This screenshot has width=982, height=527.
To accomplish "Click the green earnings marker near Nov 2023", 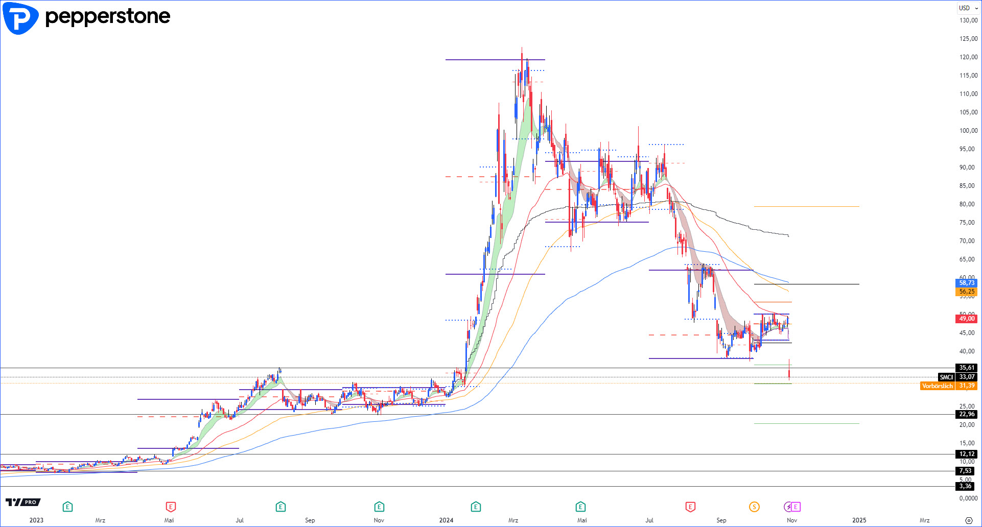I will pos(379,507).
